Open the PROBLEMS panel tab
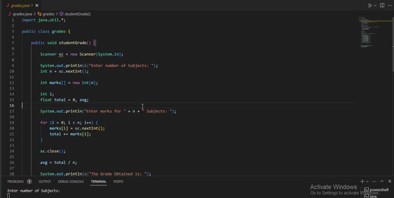Screen dimensions: 394x198 click(x=15, y=182)
